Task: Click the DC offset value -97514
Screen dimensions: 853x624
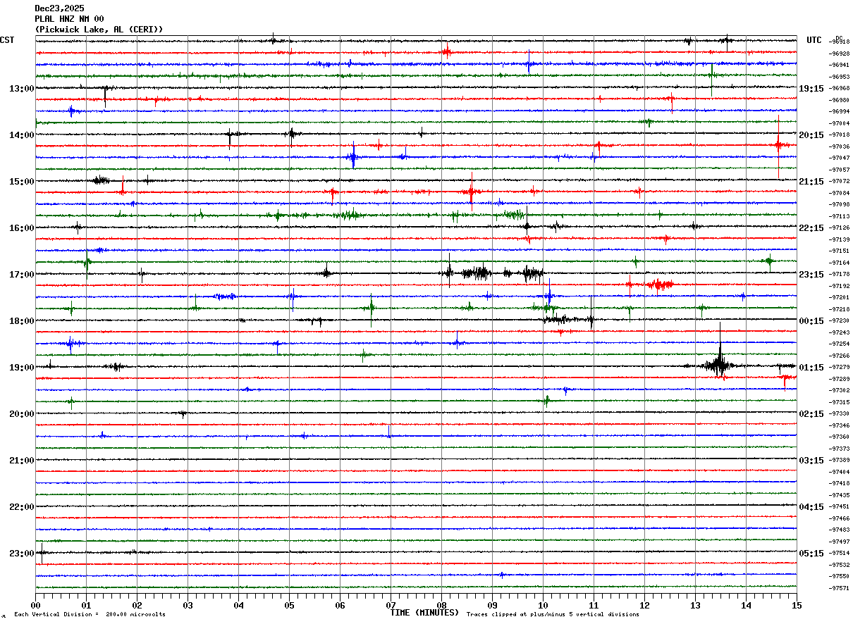Action: (840, 553)
